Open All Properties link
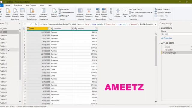The image size is (192, 108). 166,38
